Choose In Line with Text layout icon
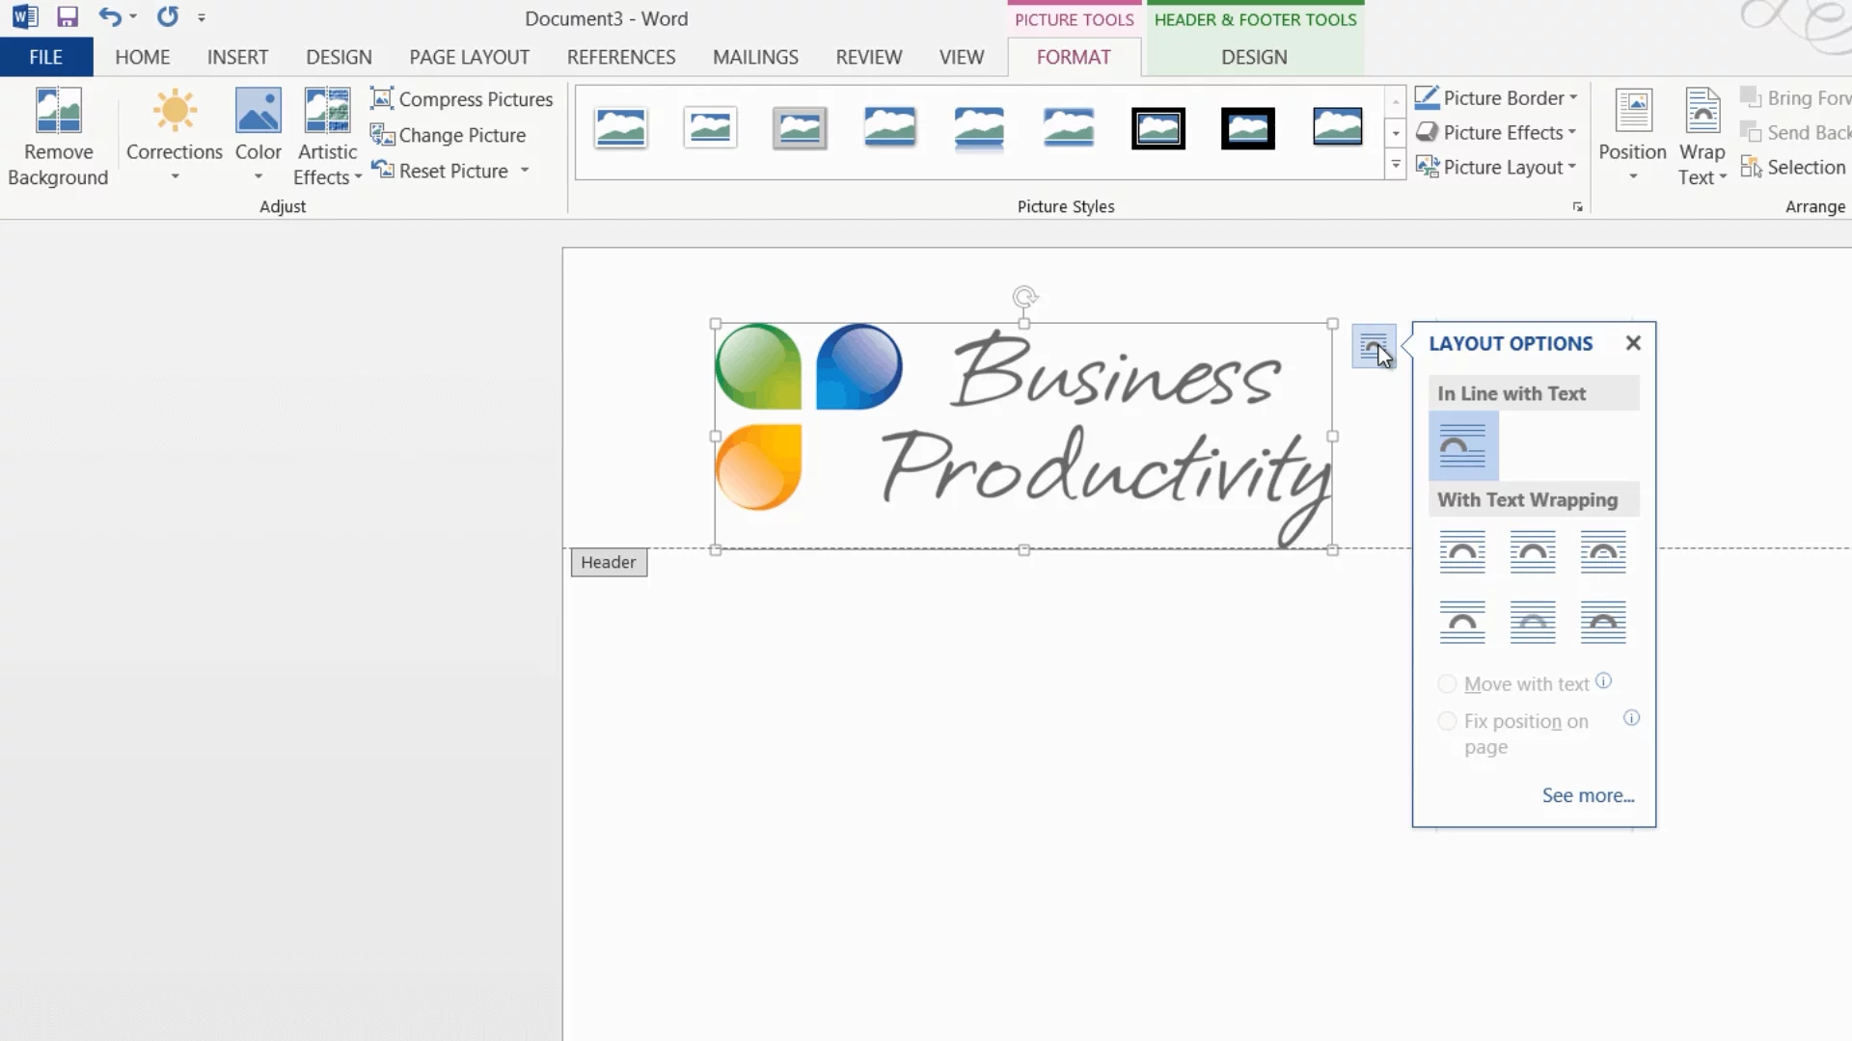The height and width of the screenshot is (1041, 1852). pyautogui.click(x=1462, y=446)
